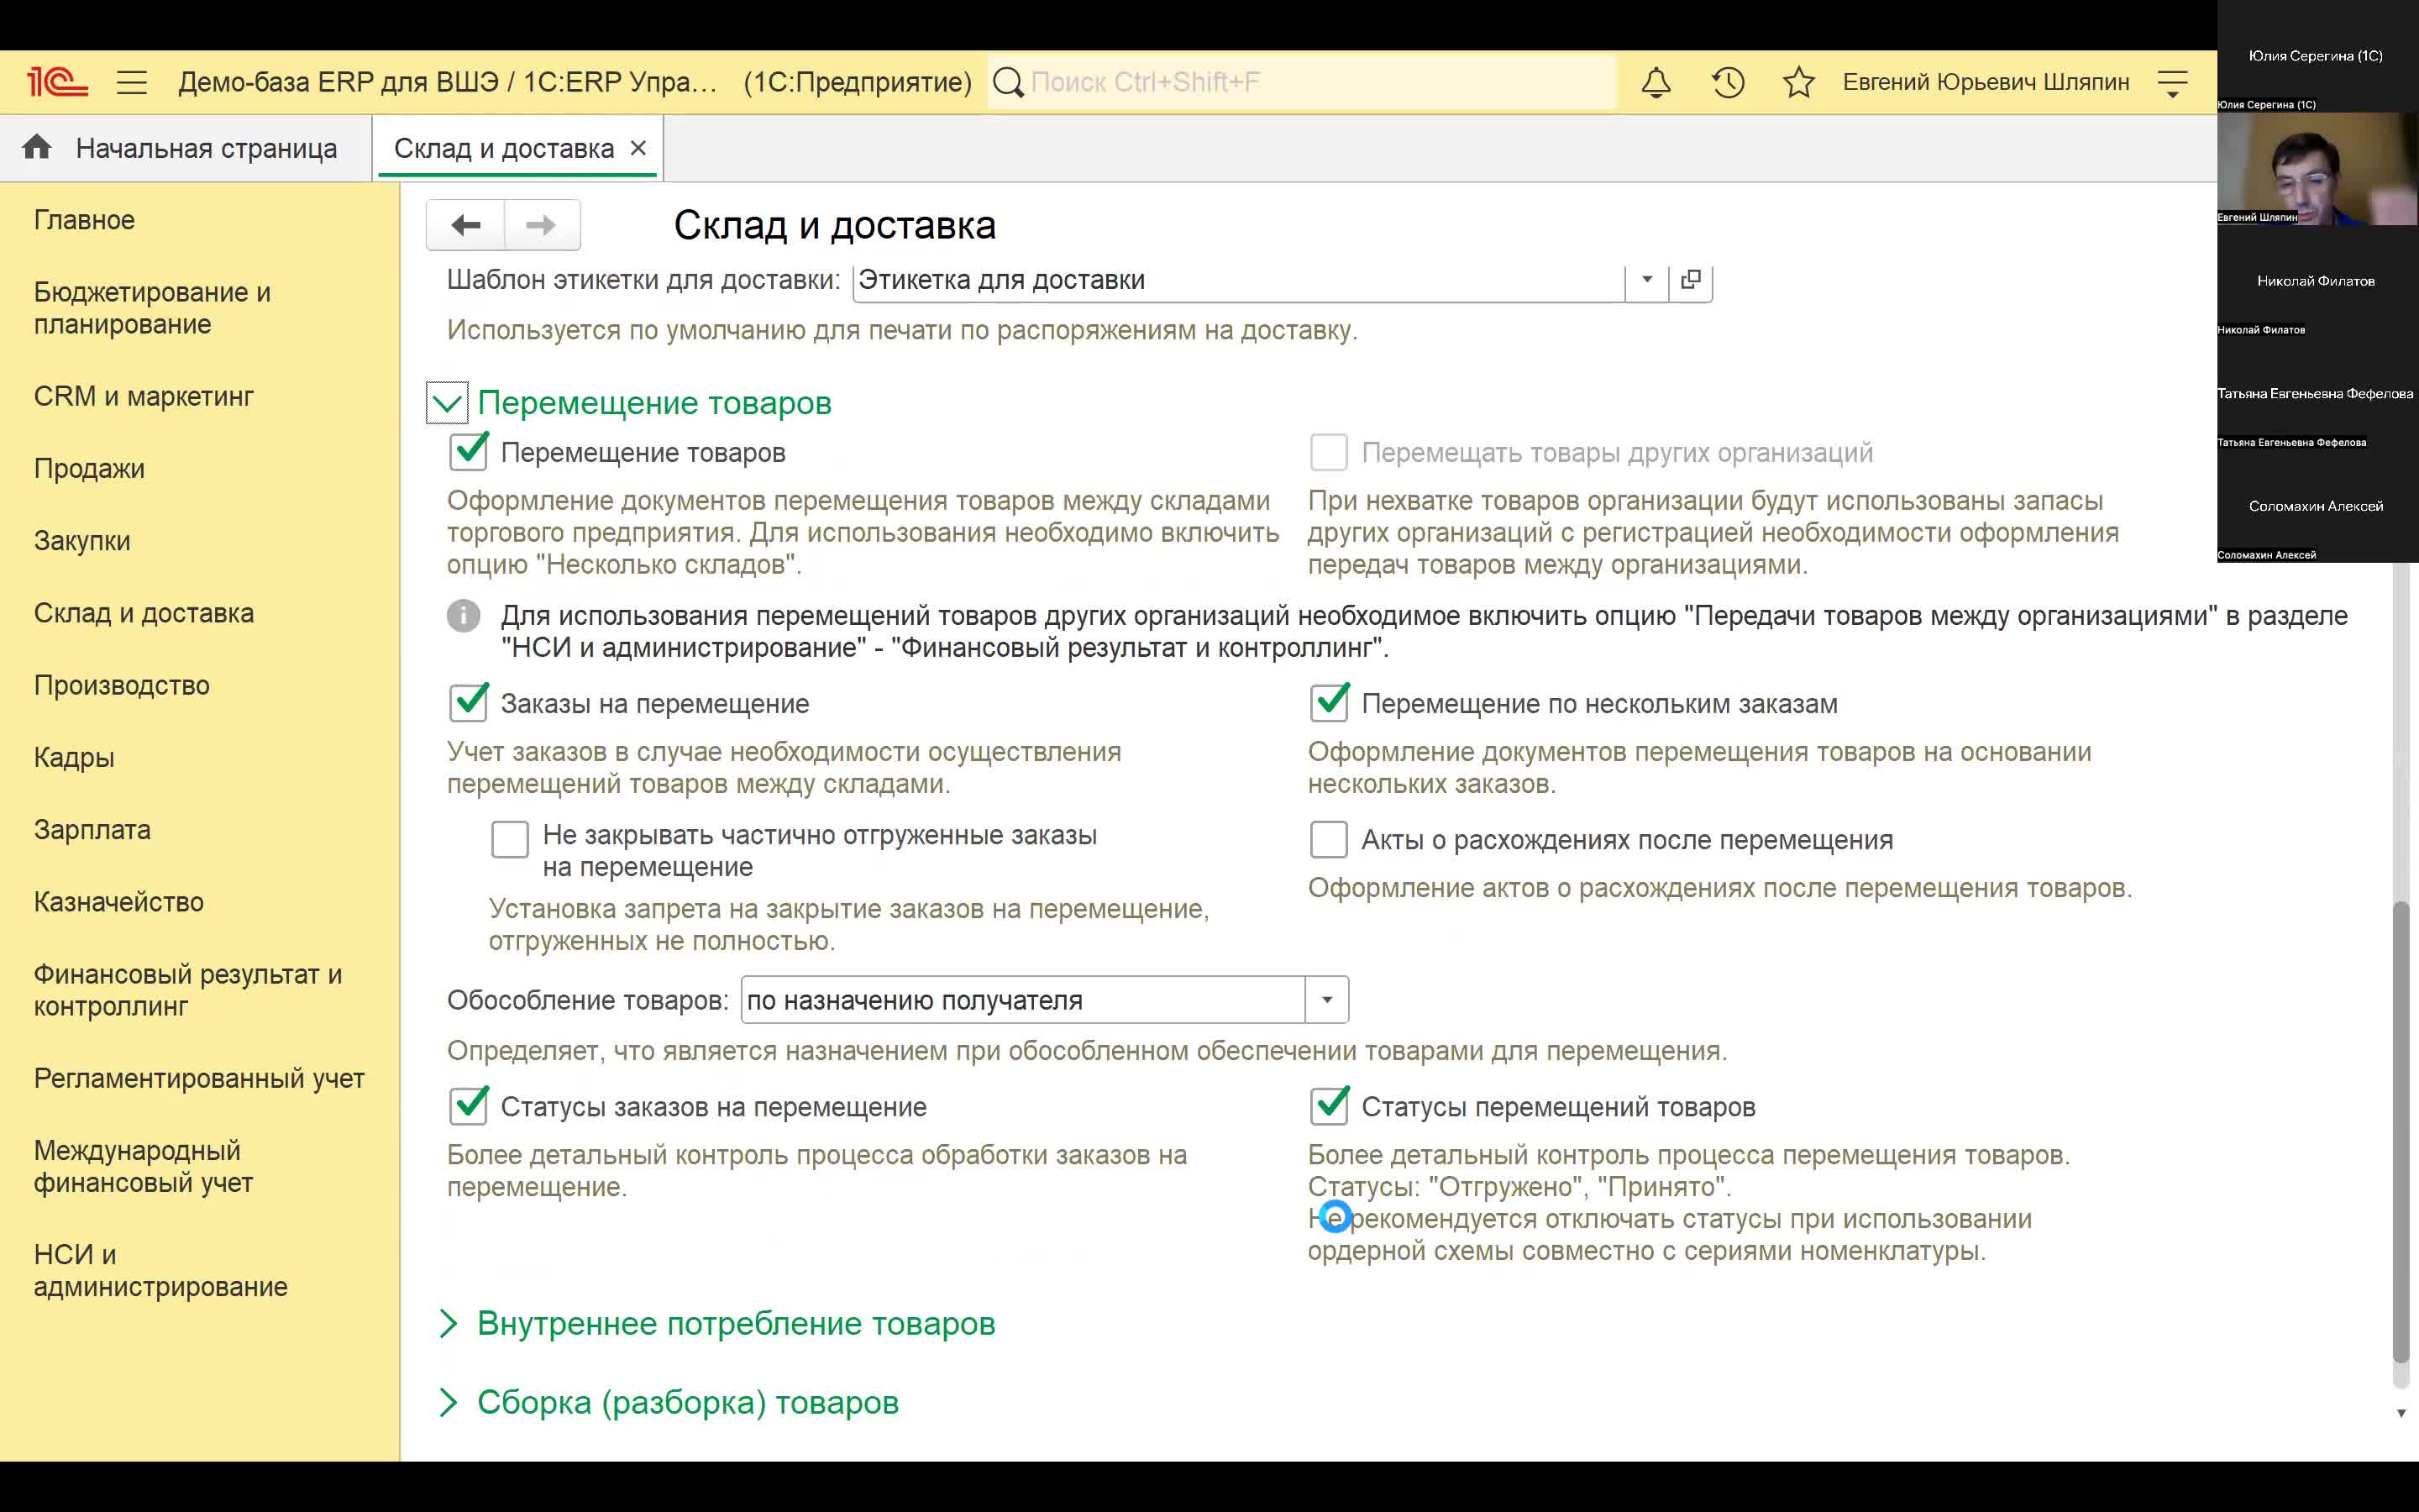This screenshot has width=2419, height=1512.
Task: Go forward with right arrow button
Action: [x=542, y=225]
